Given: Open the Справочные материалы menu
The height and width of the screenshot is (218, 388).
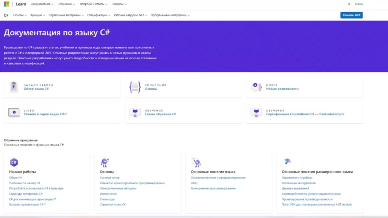Looking at the screenshot, I should tap(66, 16).
